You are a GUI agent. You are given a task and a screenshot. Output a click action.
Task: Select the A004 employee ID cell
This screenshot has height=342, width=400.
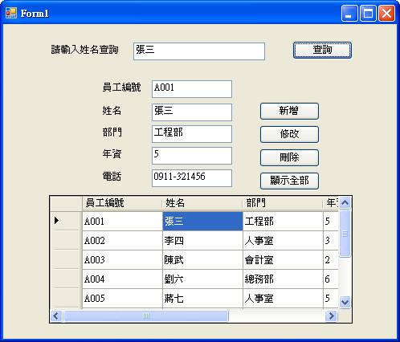click(122, 279)
